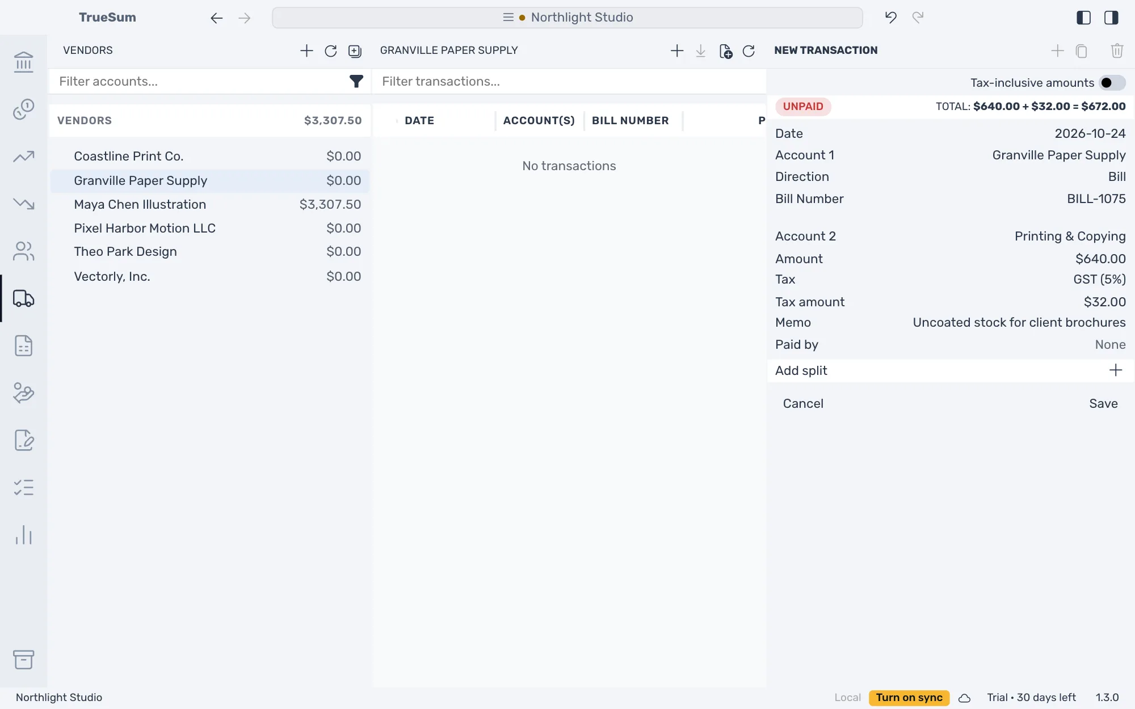Click the Cancel button
Screen dimensions: 1135x709
(x=803, y=404)
